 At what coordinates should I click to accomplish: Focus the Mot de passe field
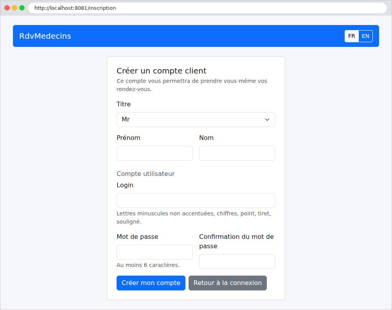[155, 252]
